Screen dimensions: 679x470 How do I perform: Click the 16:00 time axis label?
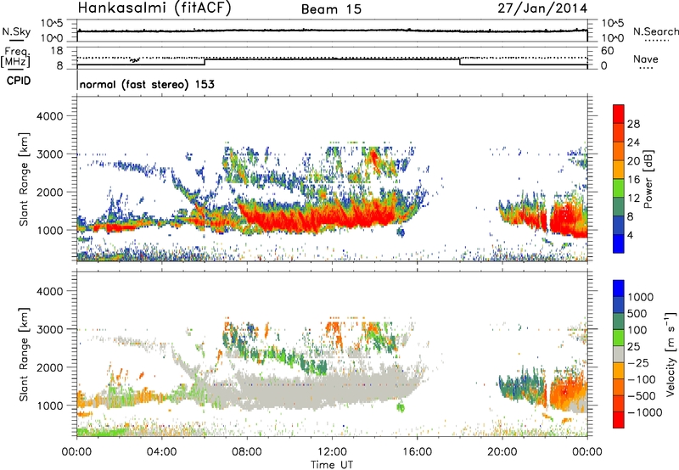(x=417, y=452)
